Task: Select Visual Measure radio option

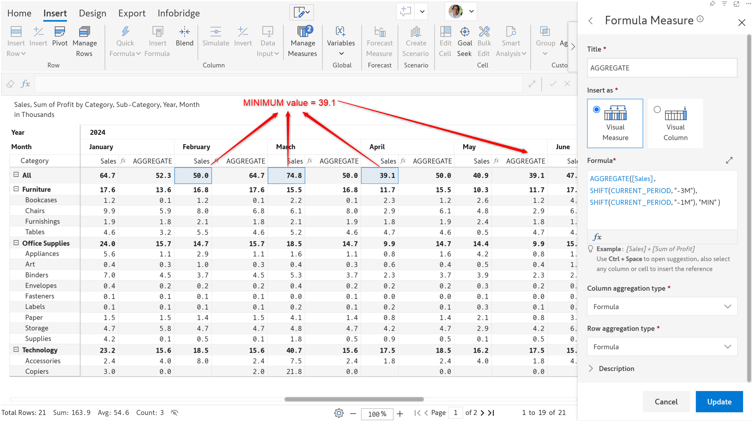Action: 596,110
